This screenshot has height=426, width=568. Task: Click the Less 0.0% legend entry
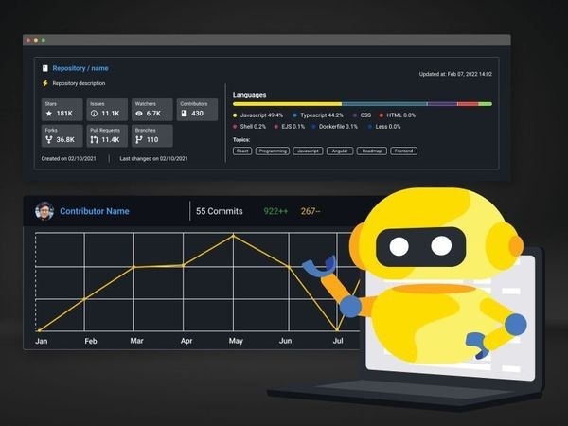coord(384,127)
